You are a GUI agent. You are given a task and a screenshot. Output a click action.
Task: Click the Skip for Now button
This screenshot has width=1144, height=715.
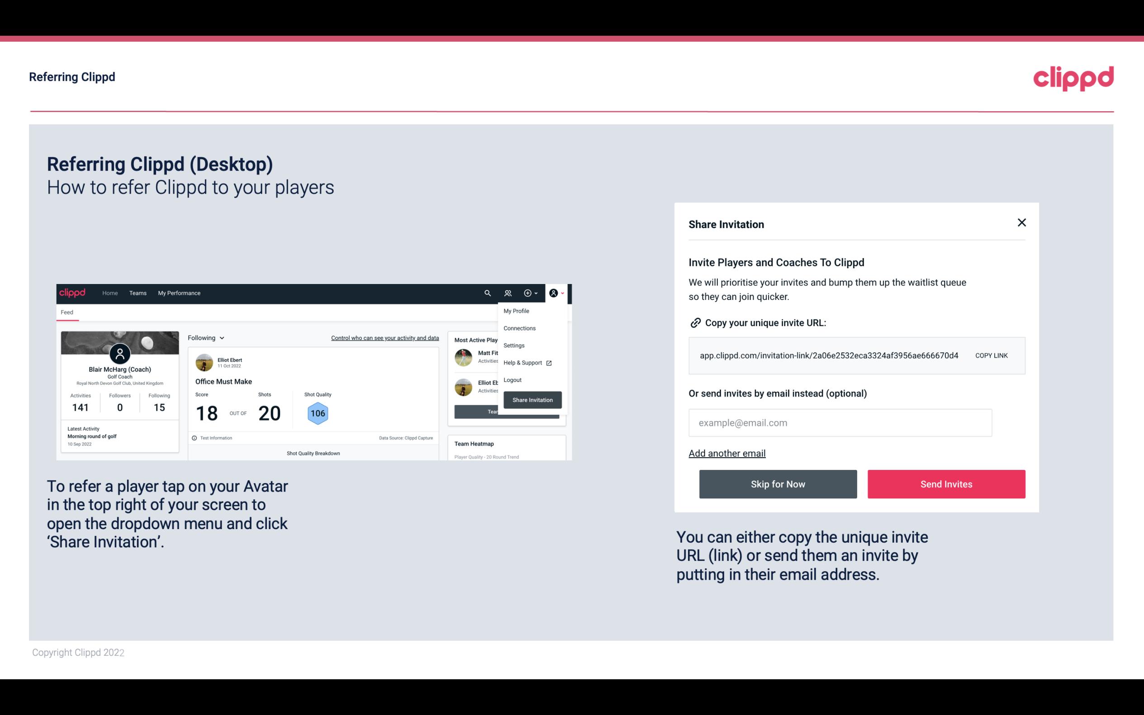778,484
